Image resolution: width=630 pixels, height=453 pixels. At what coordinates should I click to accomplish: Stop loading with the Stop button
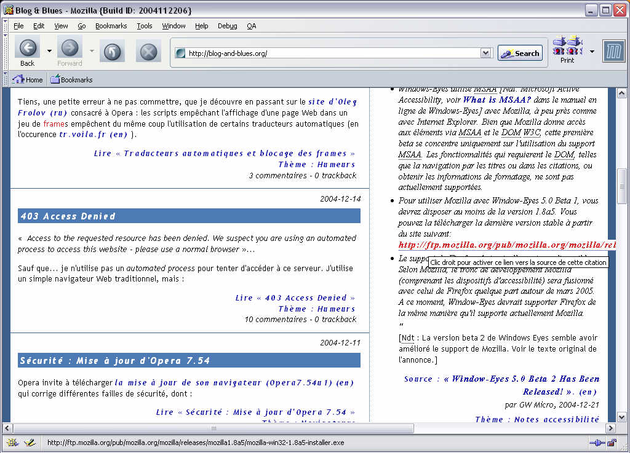tap(148, 52)
